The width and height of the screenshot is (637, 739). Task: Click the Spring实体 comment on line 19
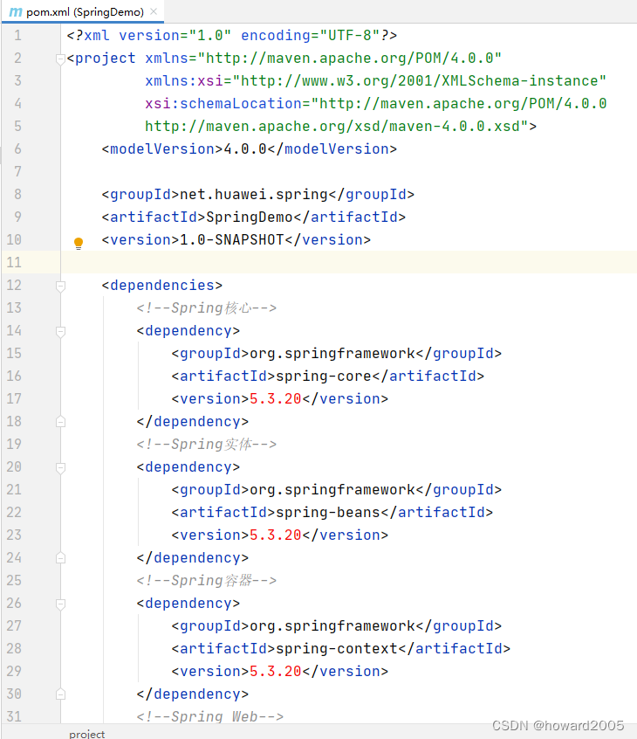[206, 444]
